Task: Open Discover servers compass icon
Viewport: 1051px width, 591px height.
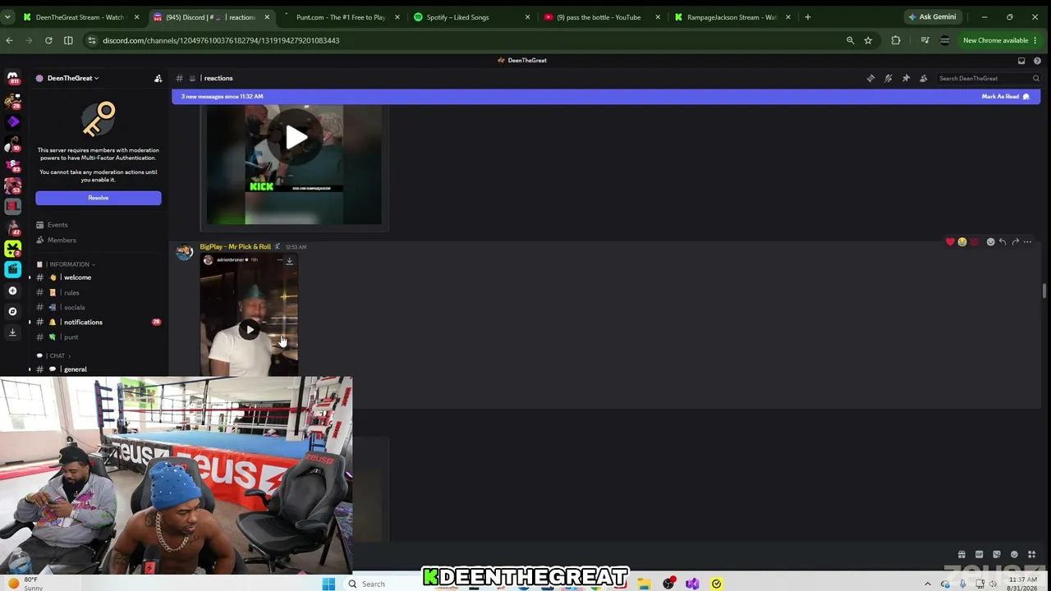Action: 12,311
